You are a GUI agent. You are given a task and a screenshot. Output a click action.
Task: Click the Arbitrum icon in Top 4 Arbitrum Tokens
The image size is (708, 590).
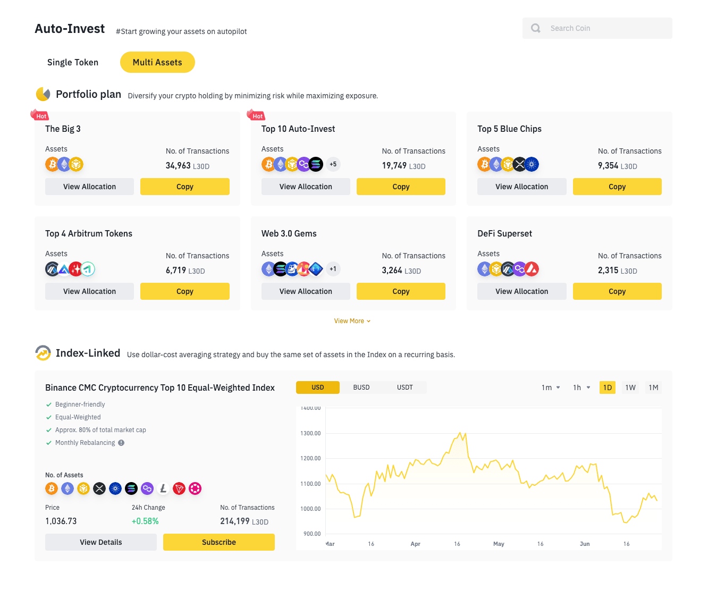tap(52, 269)
